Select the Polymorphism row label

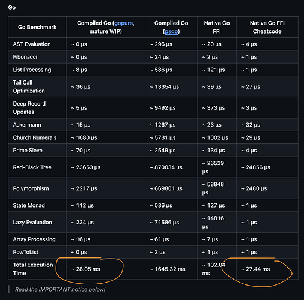[x=31, y=188]
